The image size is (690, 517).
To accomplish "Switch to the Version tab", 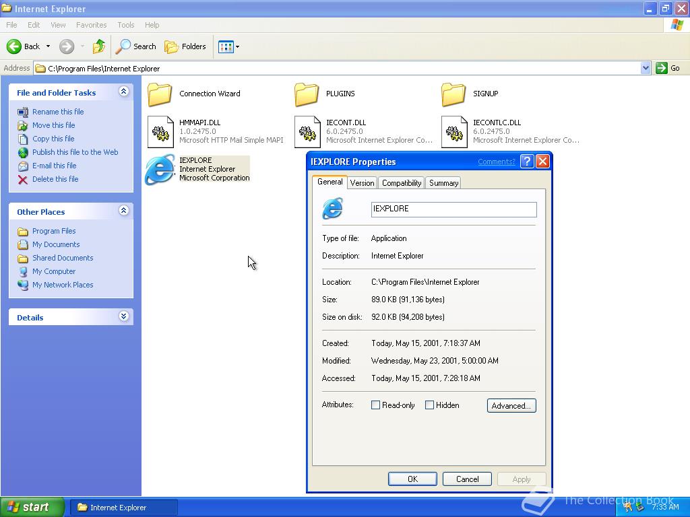I will pyautogui.click(x=362, y=183).
